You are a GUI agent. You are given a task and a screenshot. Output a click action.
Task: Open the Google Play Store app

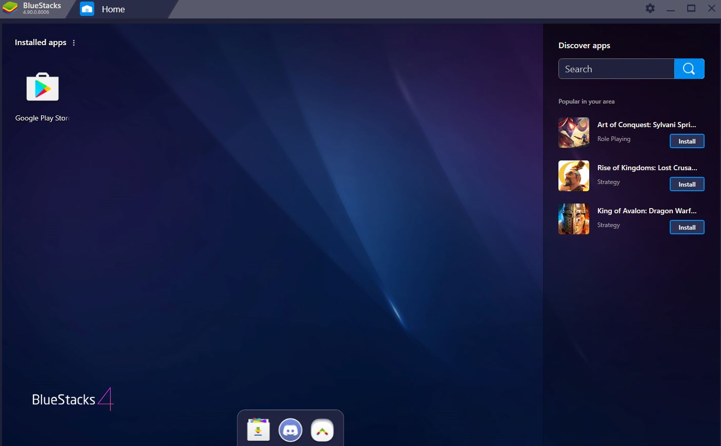(x=43, y=87)
